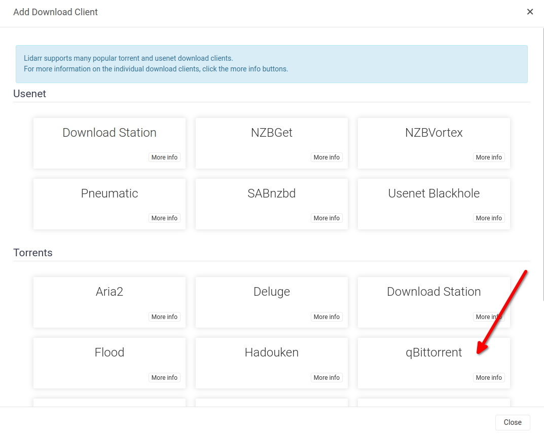
Task: Select the Deluge torrent client card
Action: pos(272,302)
